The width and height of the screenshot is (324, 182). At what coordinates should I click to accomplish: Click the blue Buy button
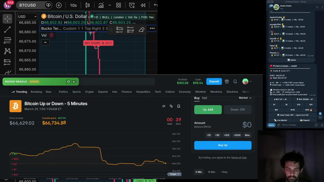223,145
